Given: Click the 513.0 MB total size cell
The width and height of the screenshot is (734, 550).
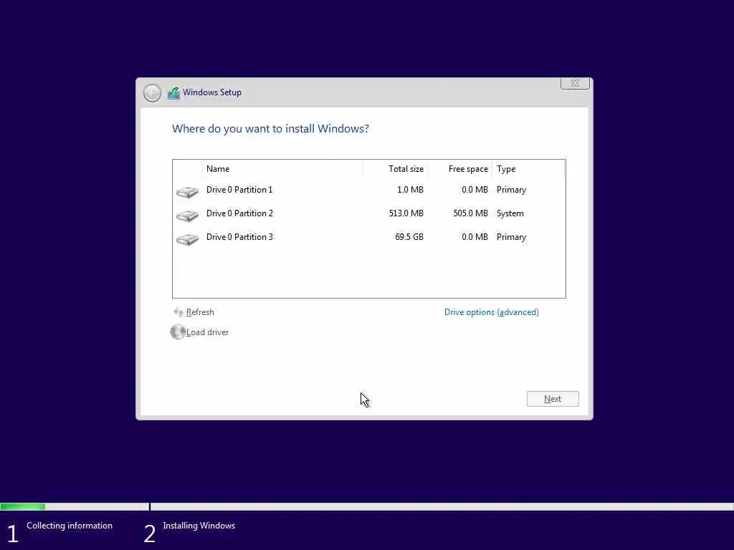Looking at the screenshot, I should [x=406, y=213].
